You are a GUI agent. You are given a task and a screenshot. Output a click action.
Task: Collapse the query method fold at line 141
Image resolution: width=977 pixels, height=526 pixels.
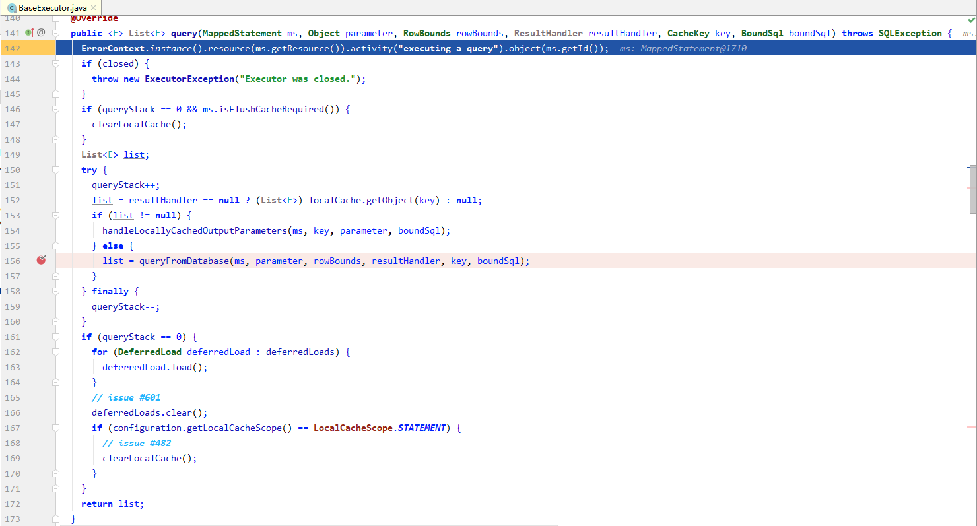click(x=55, y=33)
